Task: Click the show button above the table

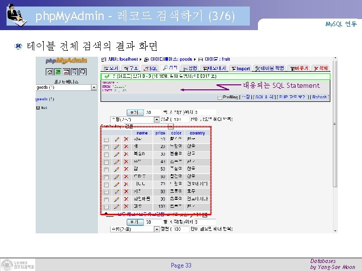Action: 135,112
